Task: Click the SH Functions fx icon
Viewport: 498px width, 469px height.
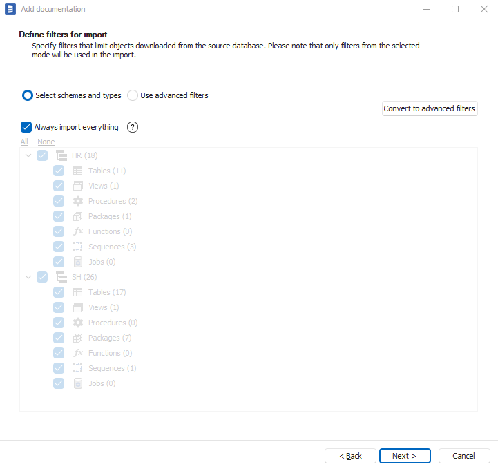Action: coord(78,353)
